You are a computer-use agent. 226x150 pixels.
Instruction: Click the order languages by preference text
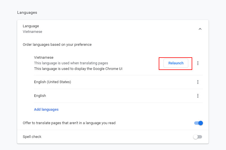(57, 44)
